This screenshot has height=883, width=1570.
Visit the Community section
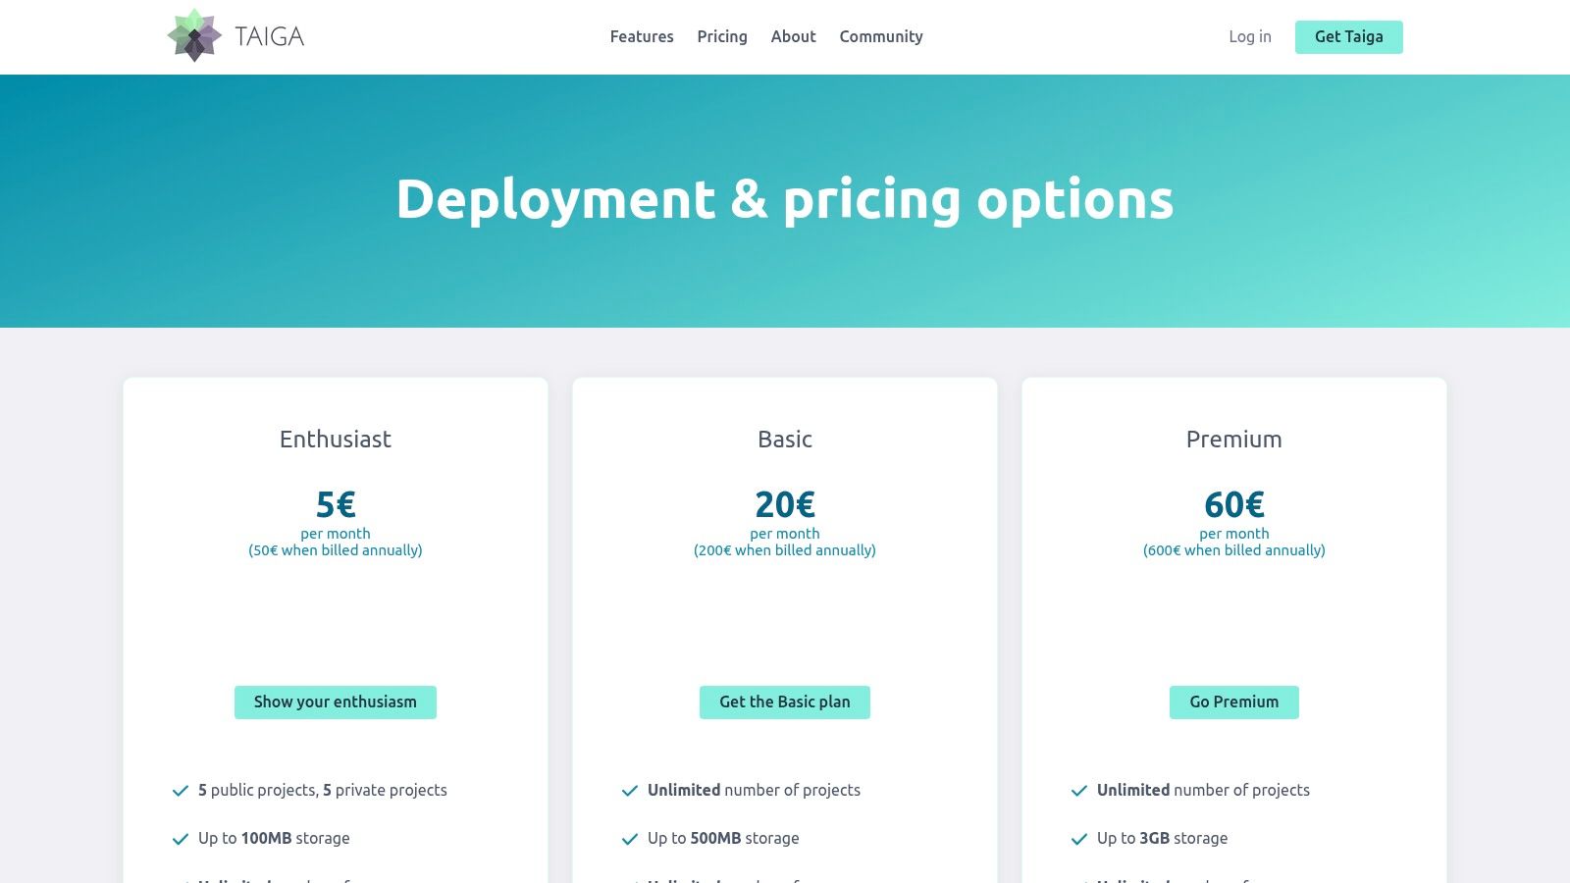tap(881, 36)
